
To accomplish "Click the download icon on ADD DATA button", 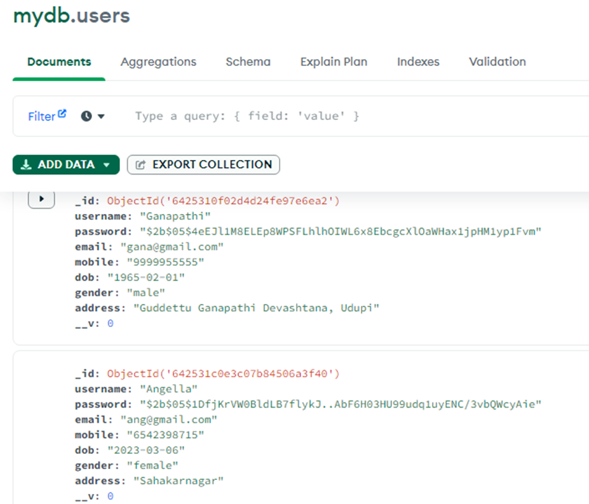I will pos(25,164).
